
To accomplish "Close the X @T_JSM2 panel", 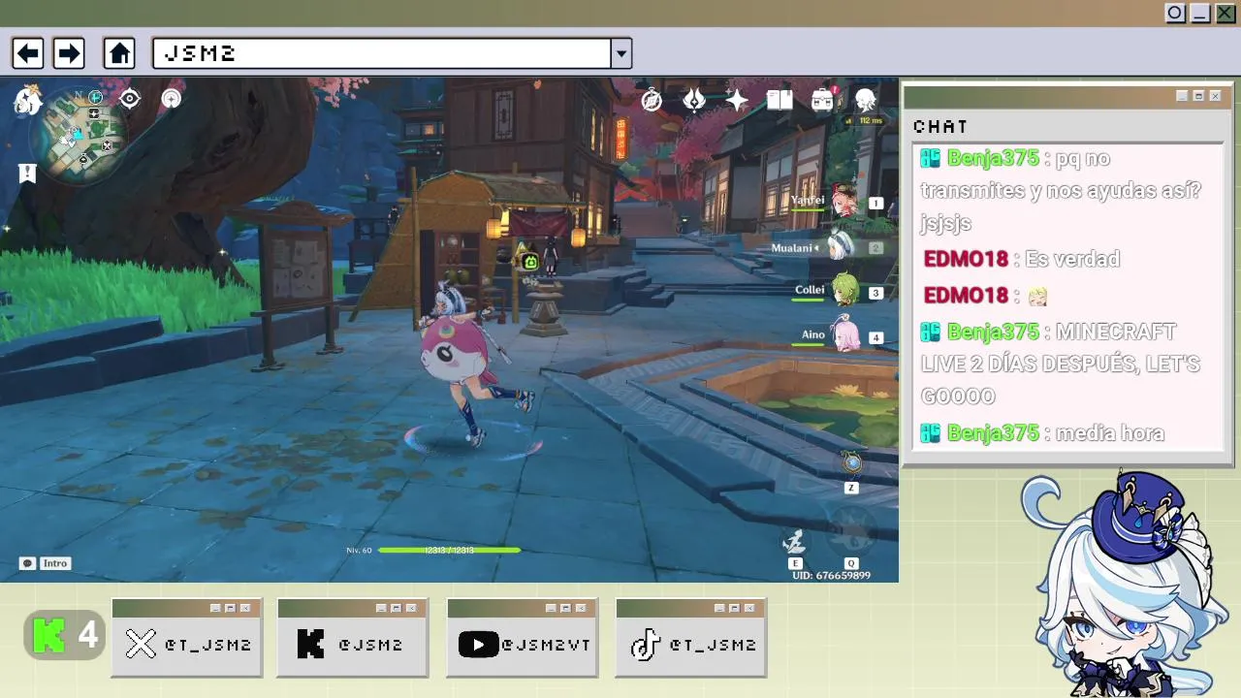I will [x=245, y=608].
